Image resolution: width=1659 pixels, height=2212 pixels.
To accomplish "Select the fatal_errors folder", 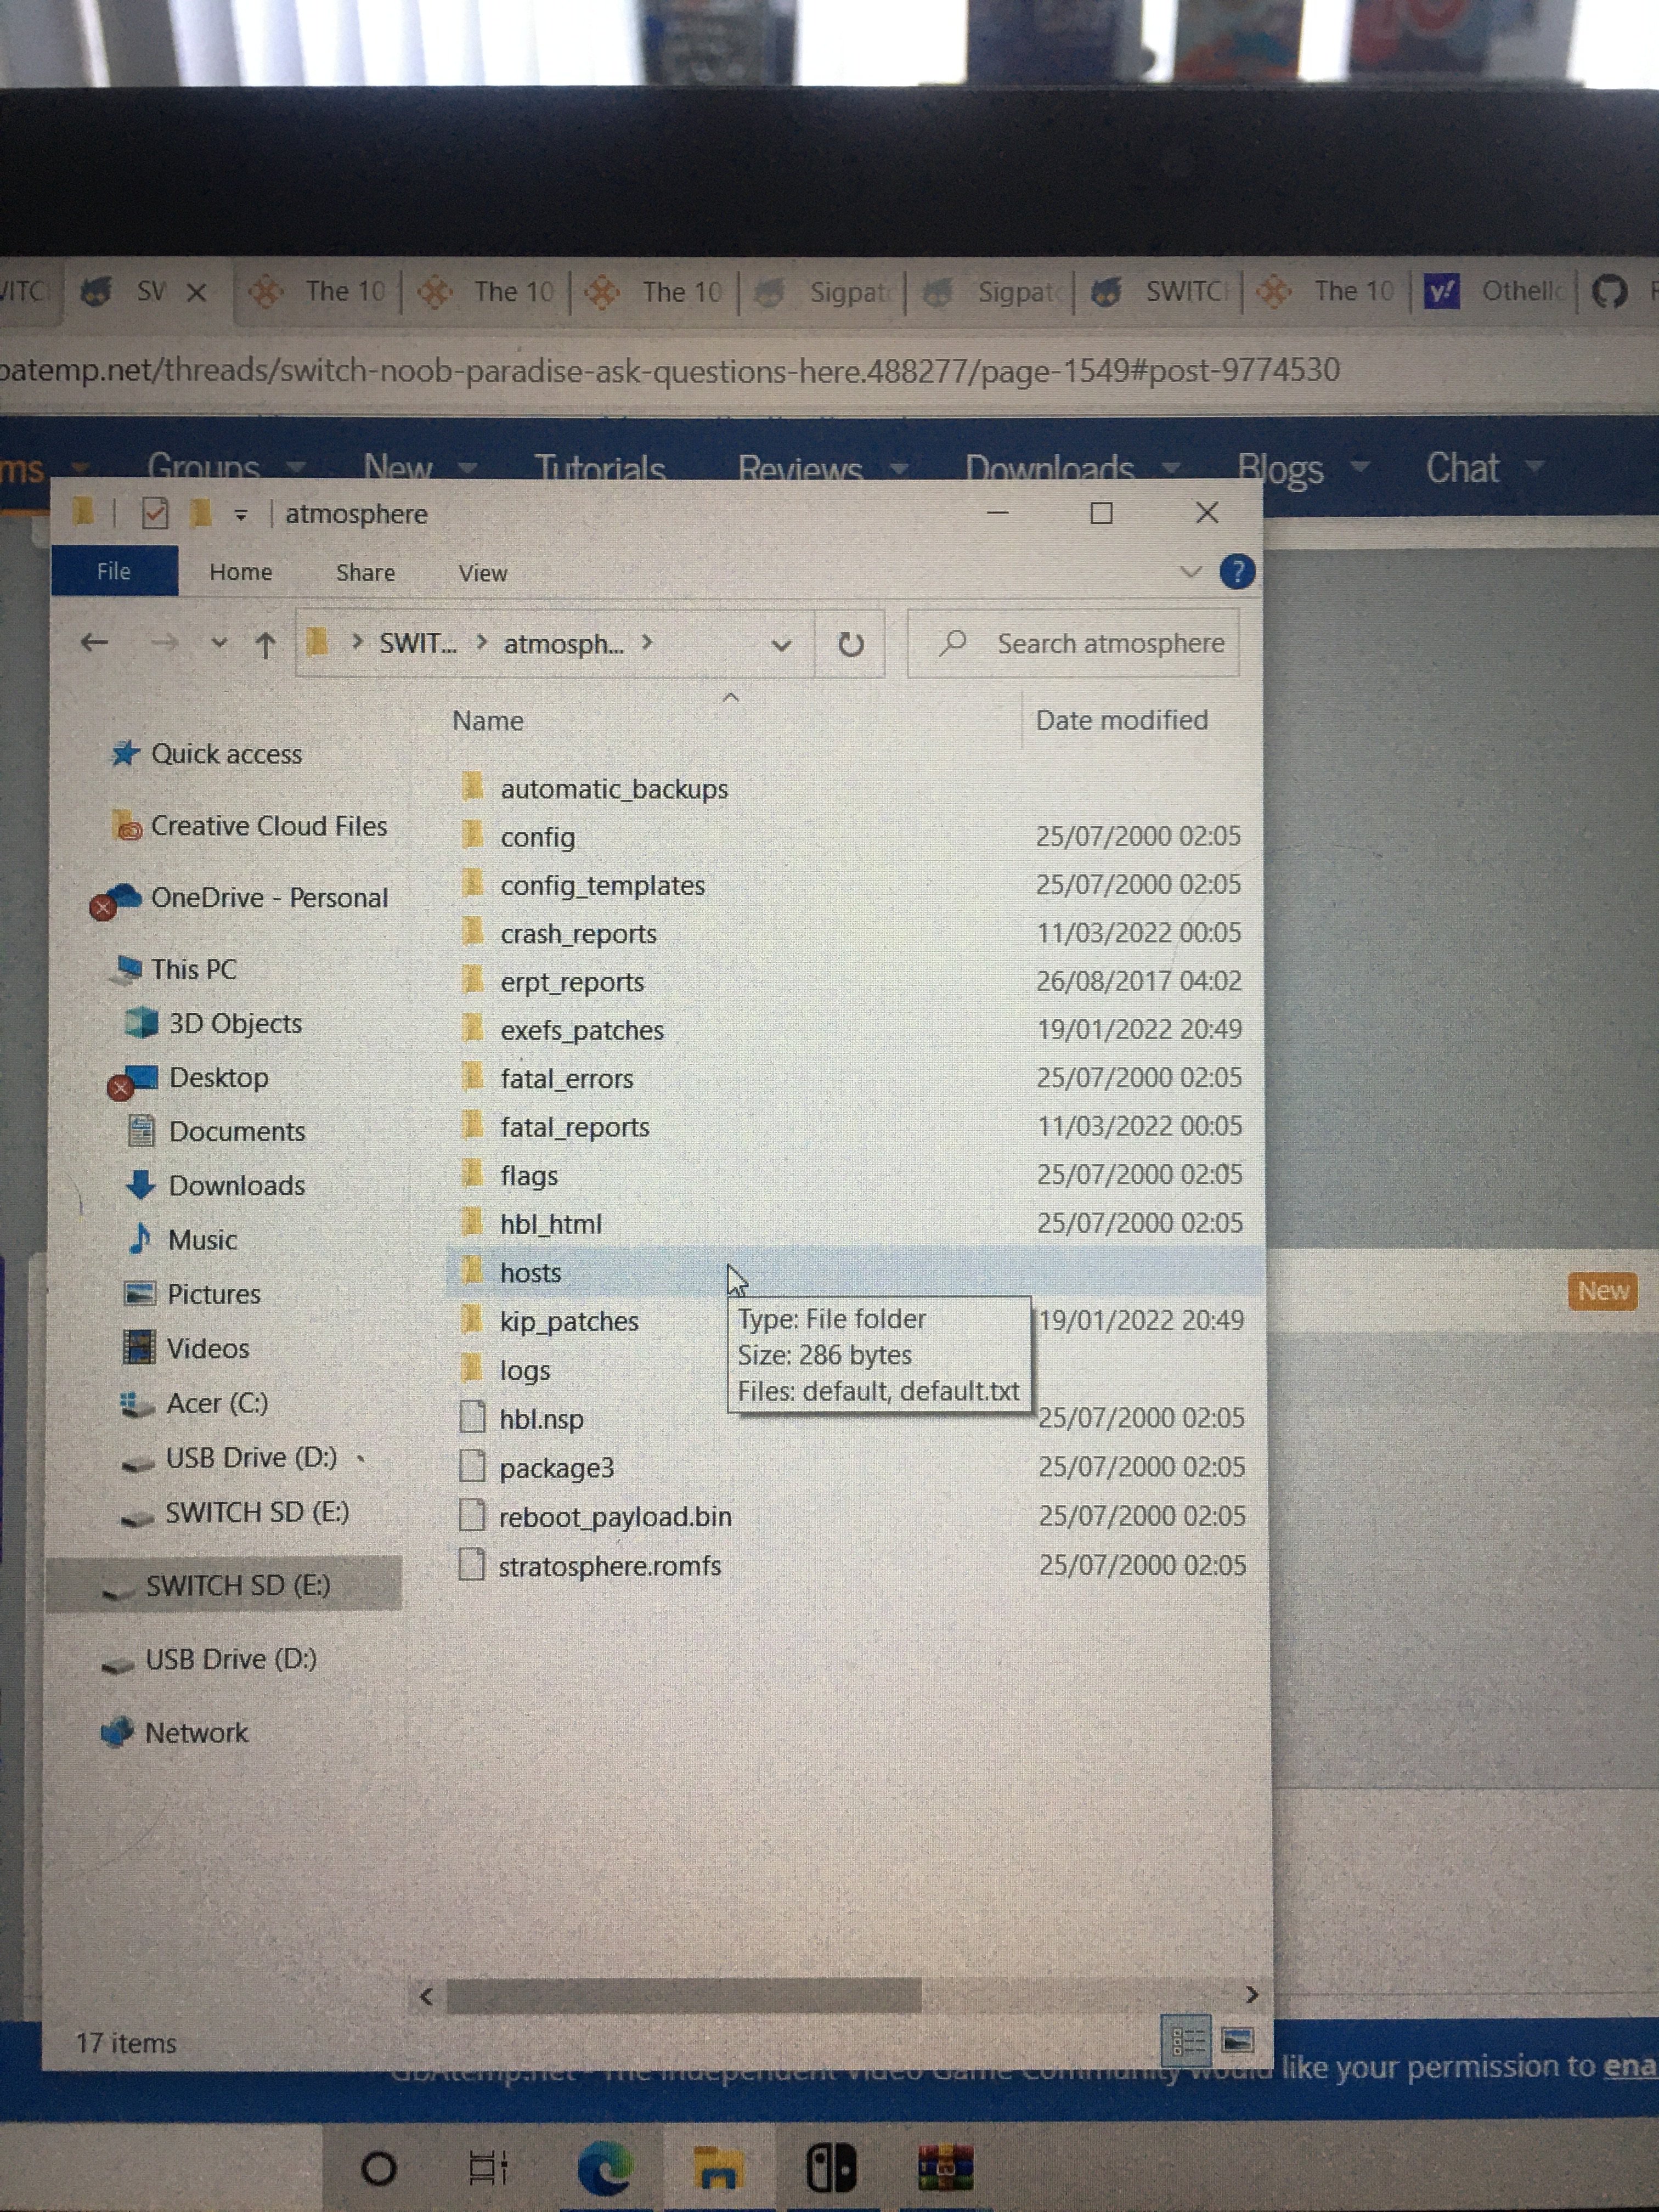I will (x=566, y=1079).
